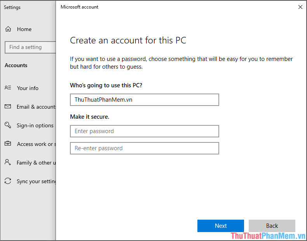Open the Access work briefcase icon
This screenshot has width=307, height=241.
click(8, 144)
